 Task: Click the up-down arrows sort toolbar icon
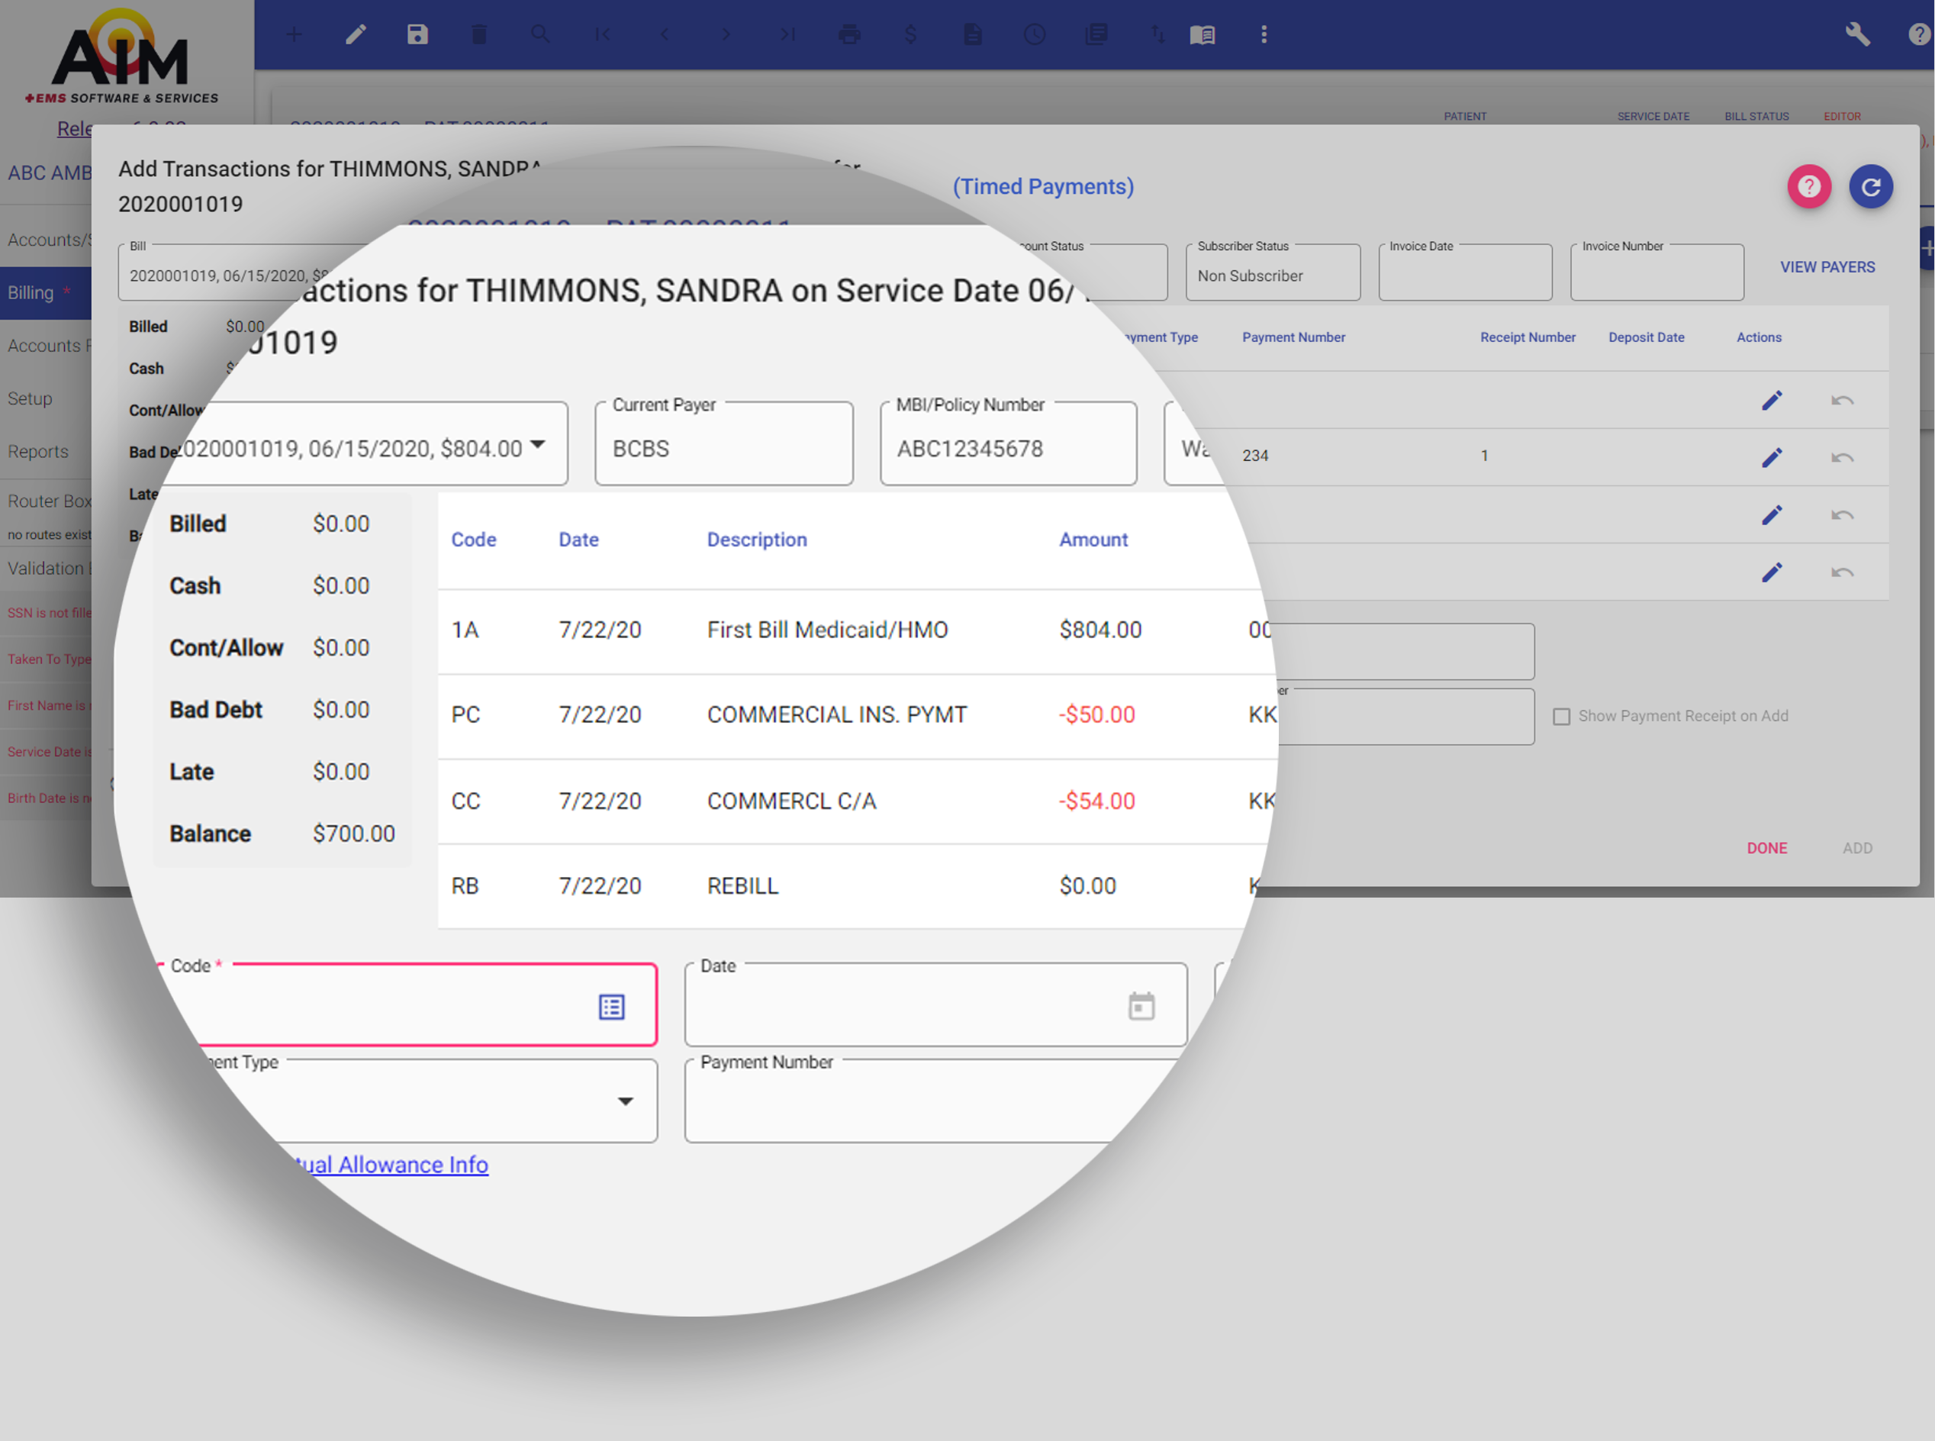click(x=1157, y=34)
